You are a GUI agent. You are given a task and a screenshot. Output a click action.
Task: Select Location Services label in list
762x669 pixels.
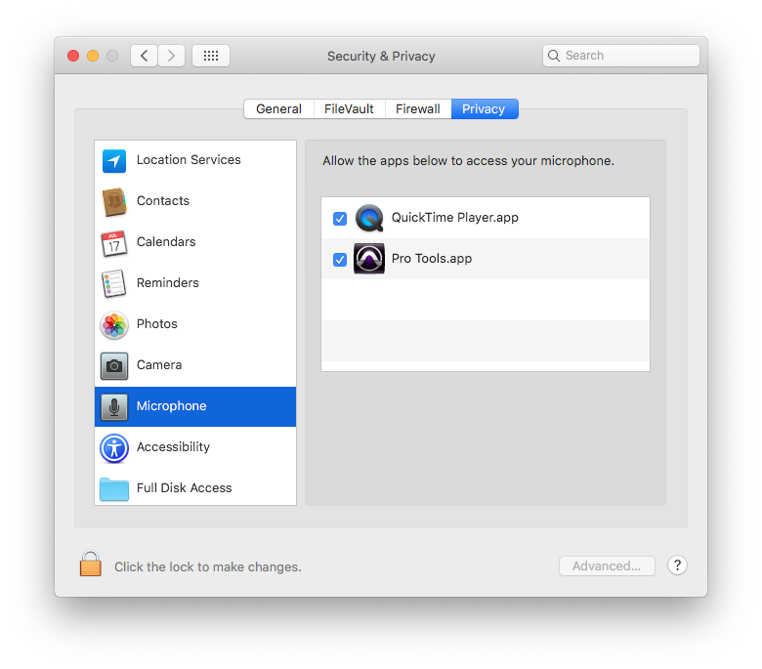click(189, 160)
